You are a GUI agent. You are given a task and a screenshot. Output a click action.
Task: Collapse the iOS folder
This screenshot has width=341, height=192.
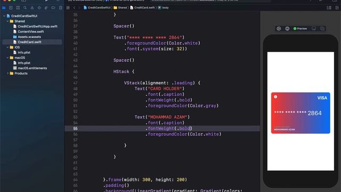click(x=7, y=47)
